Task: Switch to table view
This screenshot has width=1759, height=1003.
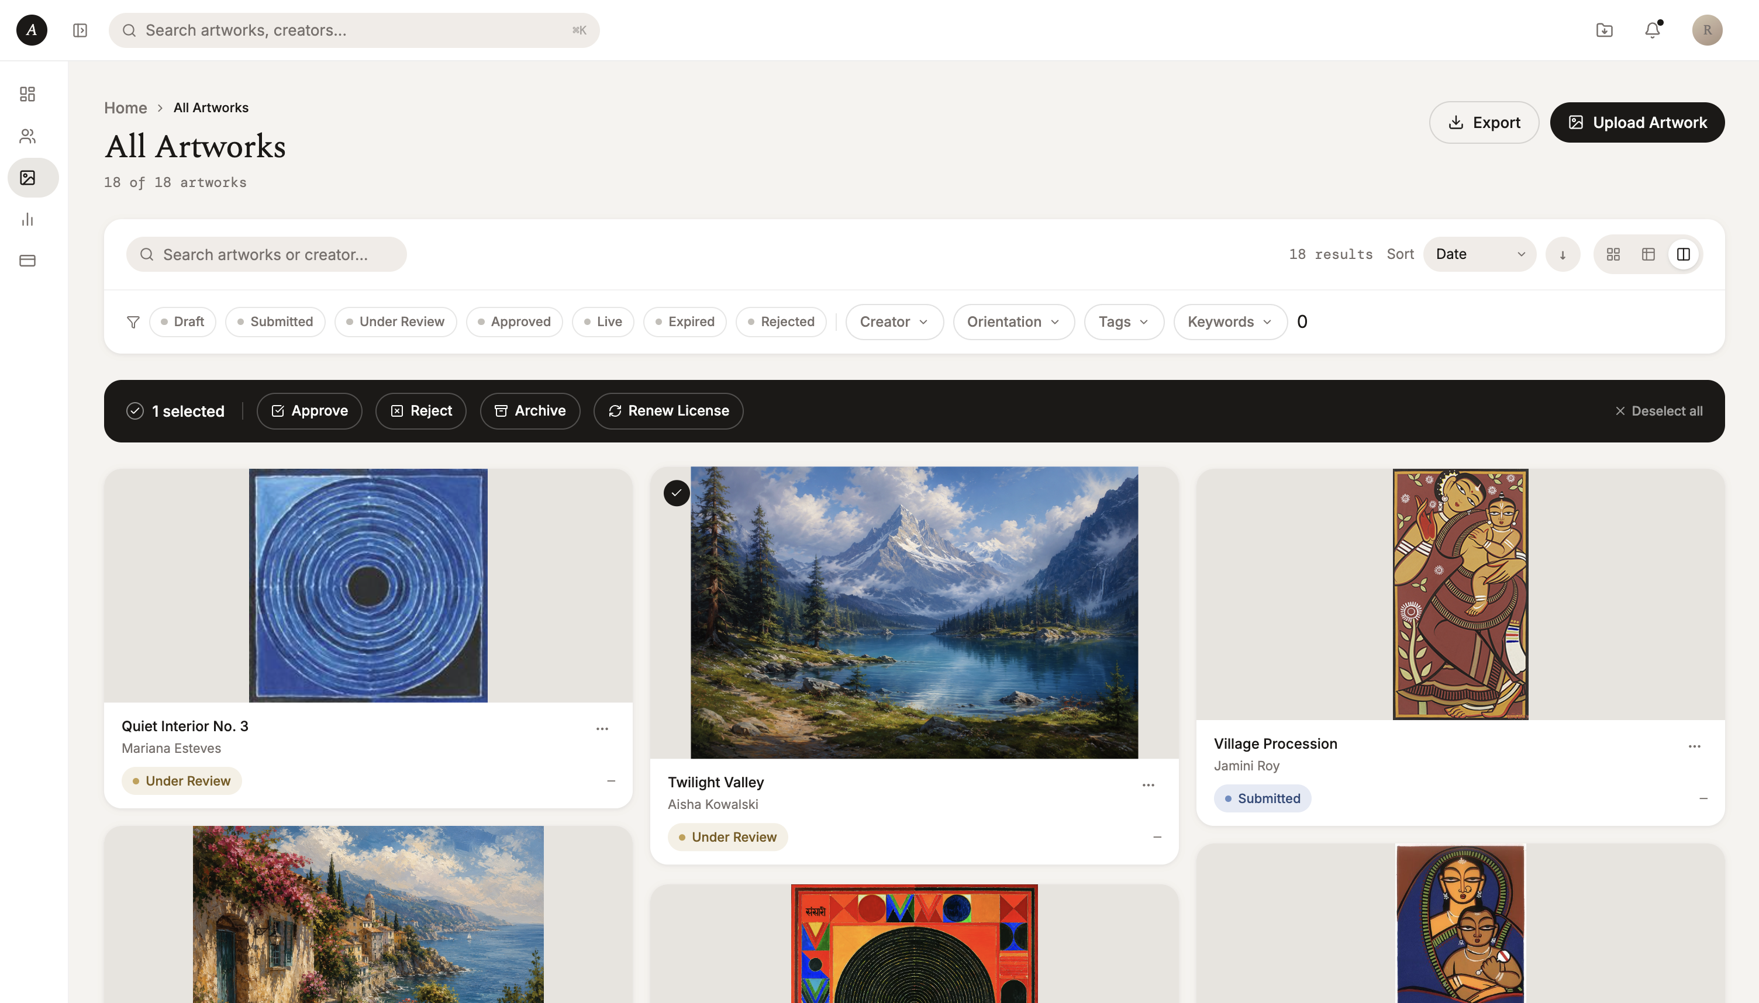Action: tap(1647, 254)
